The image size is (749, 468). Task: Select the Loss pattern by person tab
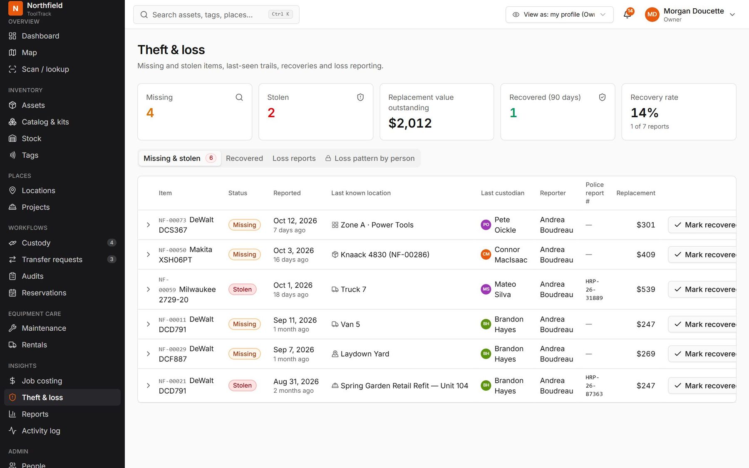370,158
